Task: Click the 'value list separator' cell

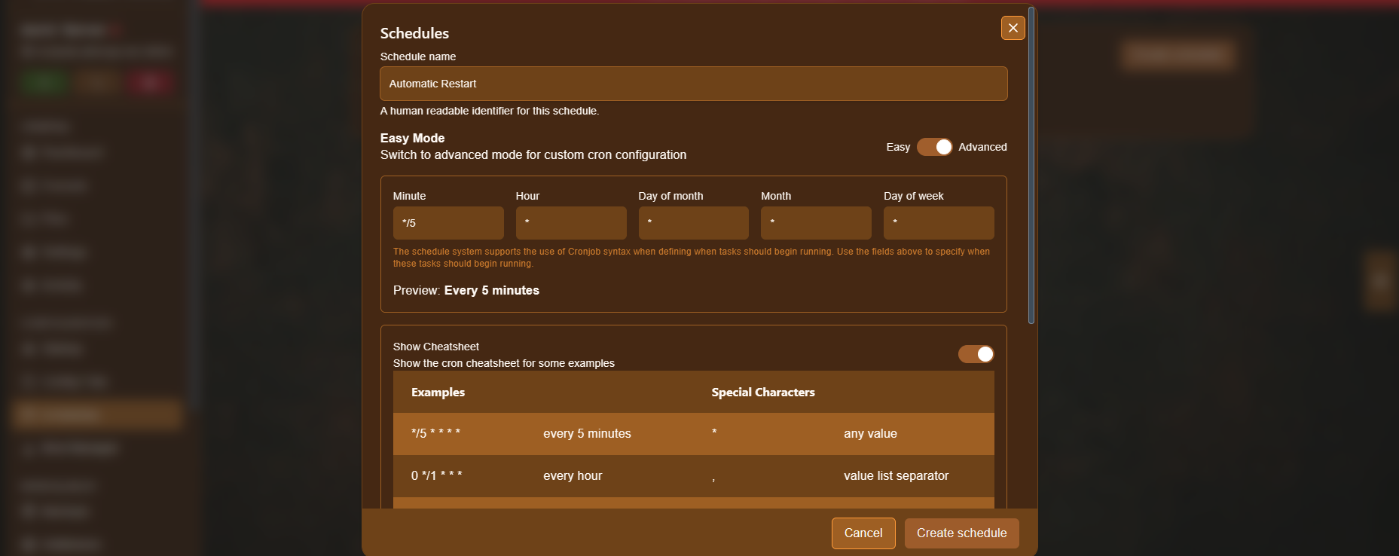Action: 896,476
